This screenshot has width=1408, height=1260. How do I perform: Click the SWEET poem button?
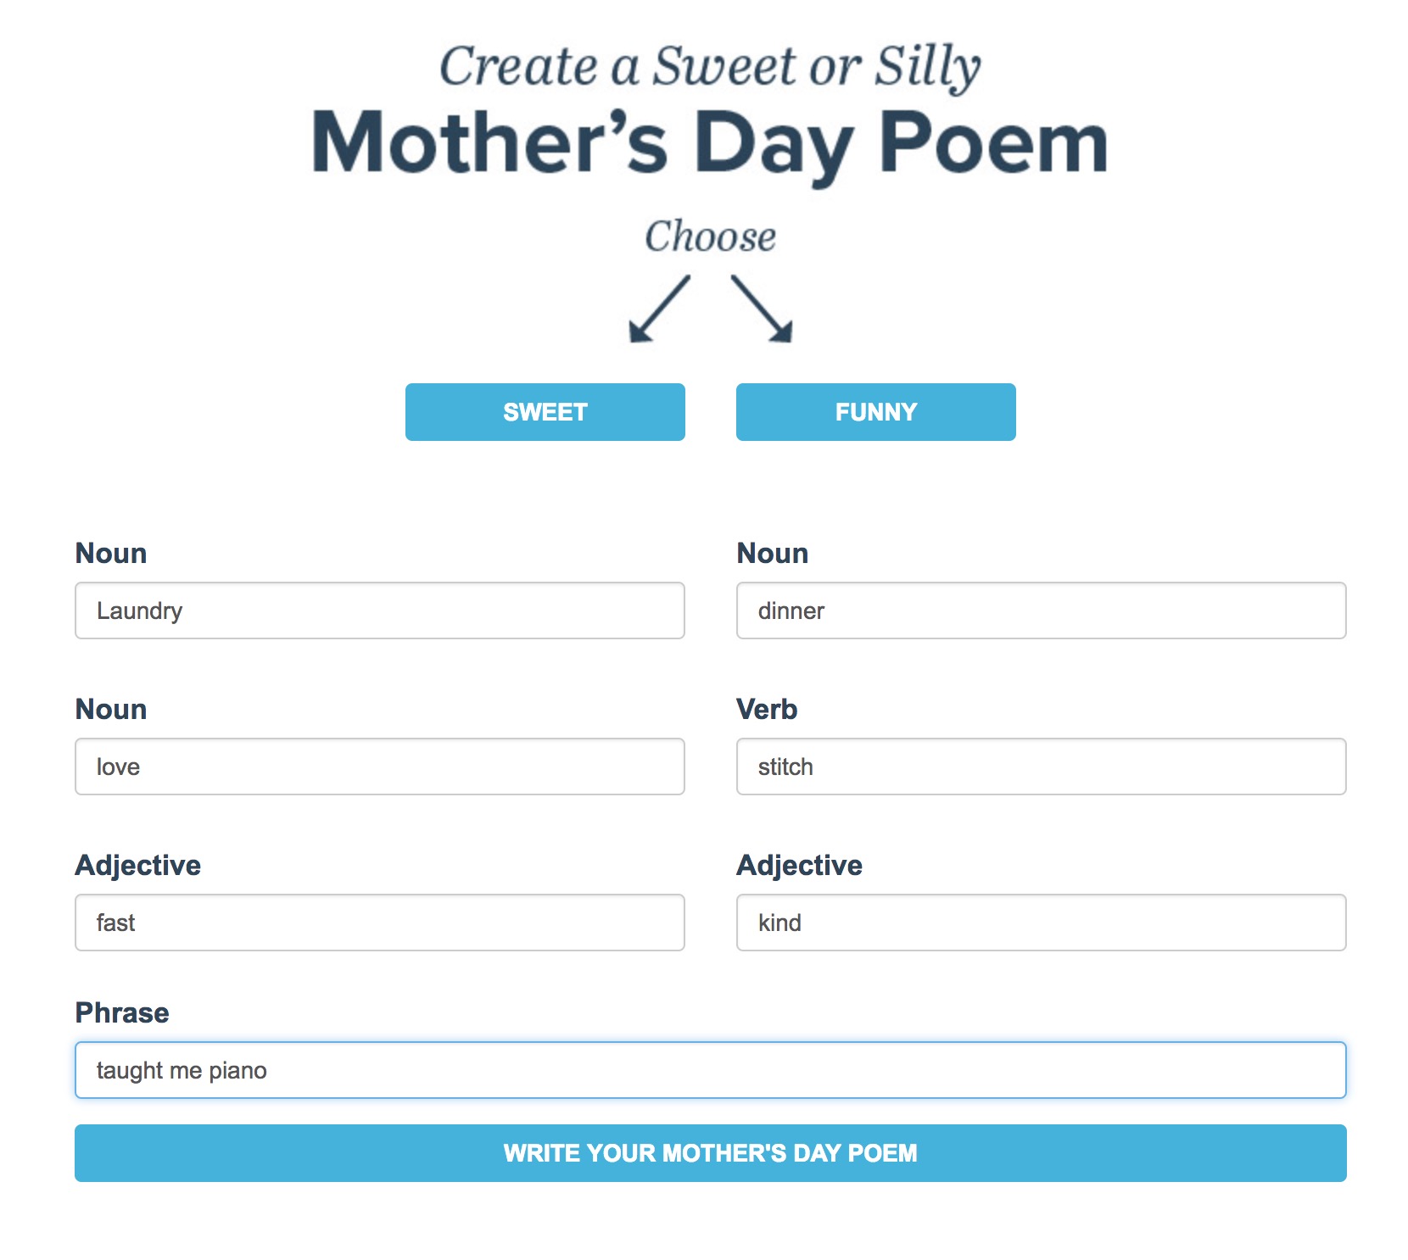click(x=545, y=412)
